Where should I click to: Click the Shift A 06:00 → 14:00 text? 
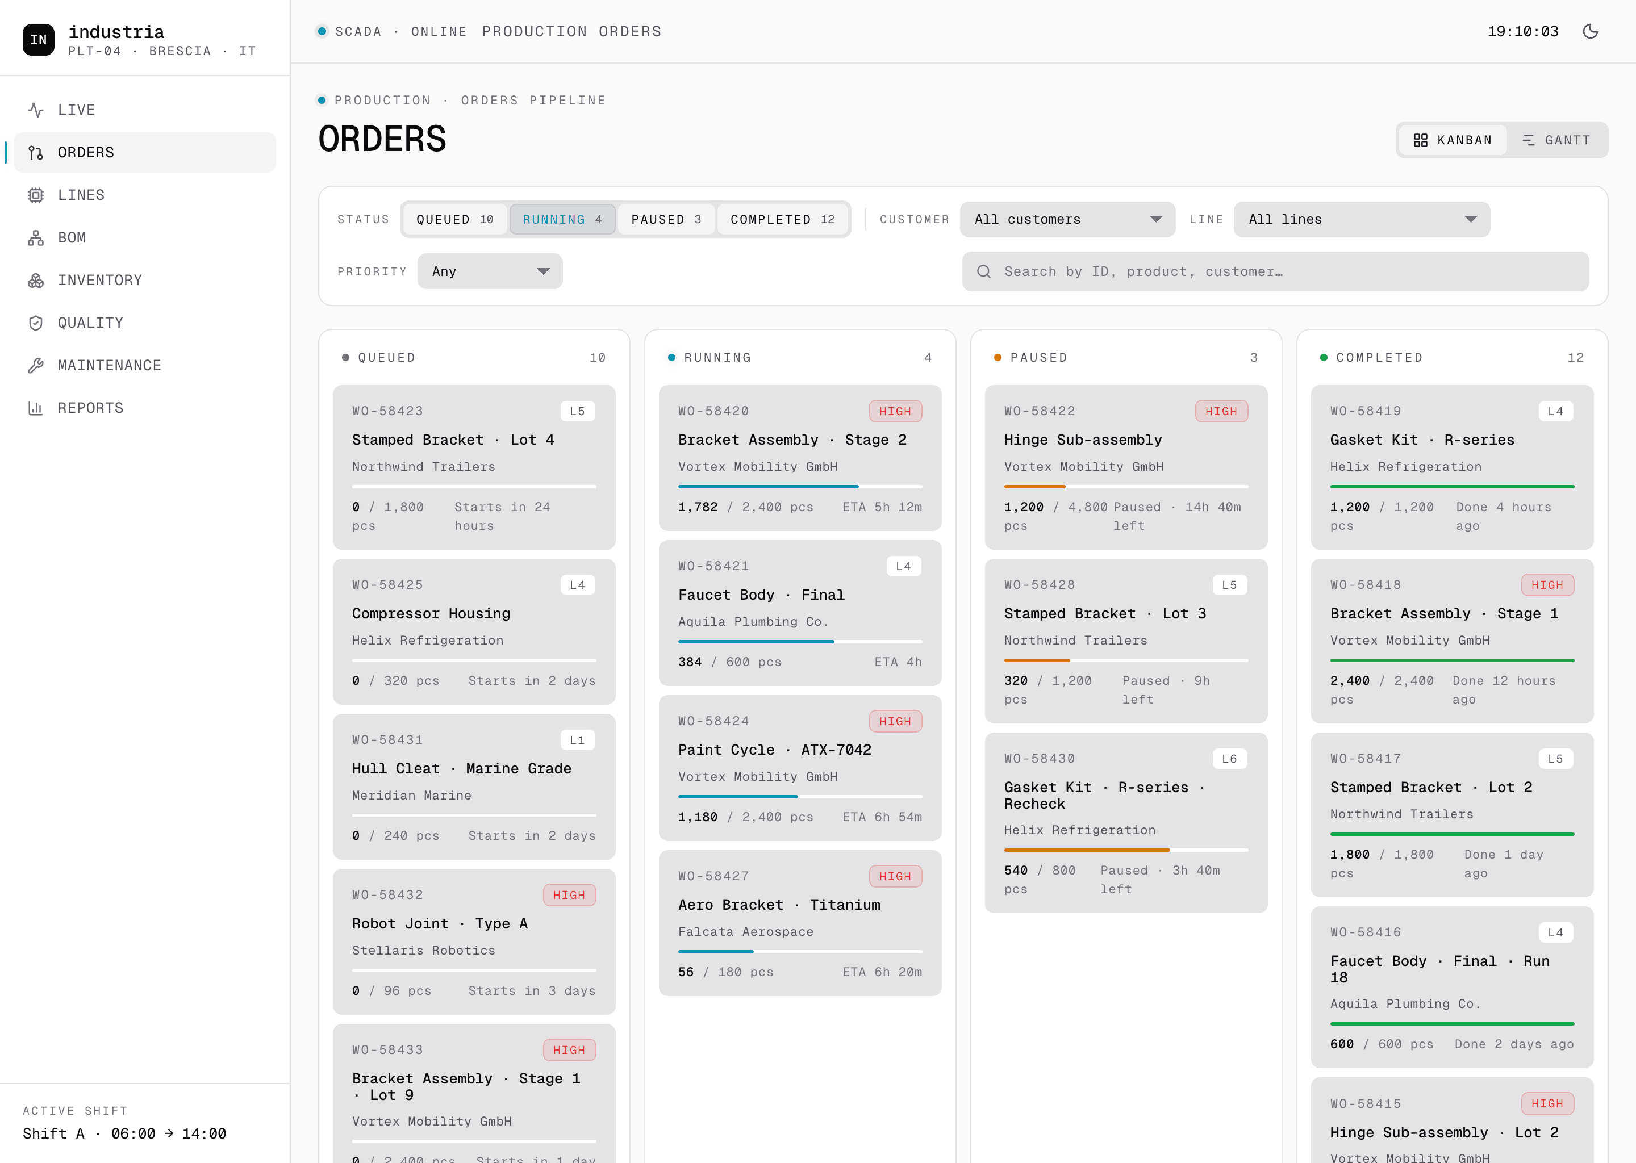124,1133
